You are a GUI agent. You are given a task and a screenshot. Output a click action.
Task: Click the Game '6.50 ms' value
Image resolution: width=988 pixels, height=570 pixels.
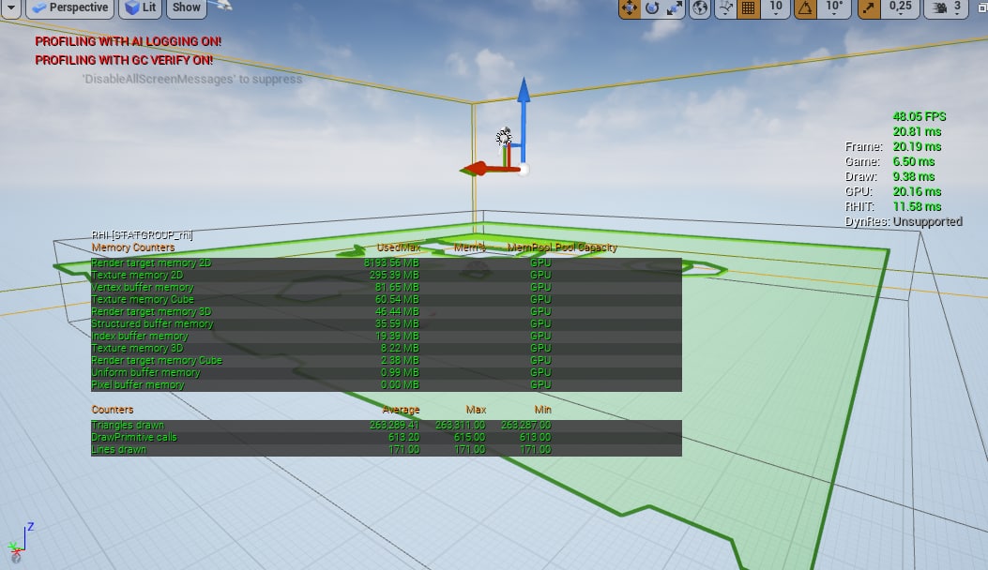pyautogui.click(x=914, y=162)
